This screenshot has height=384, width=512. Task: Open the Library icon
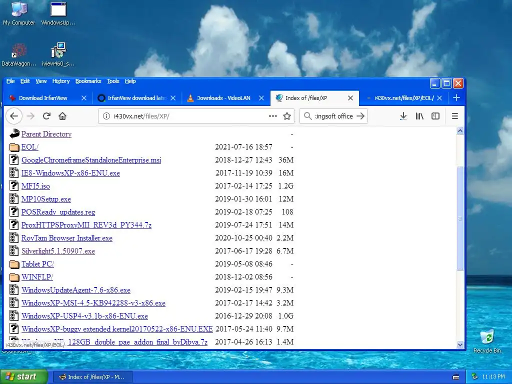(419, 116)
